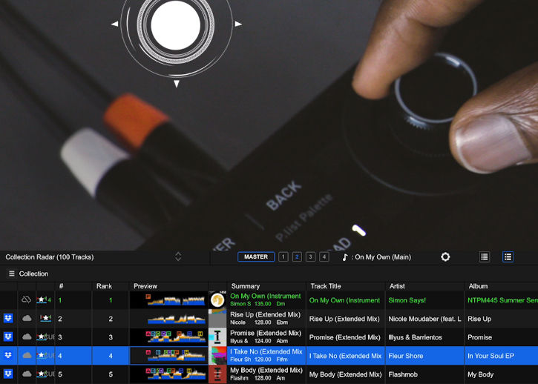Click the My Body artwork thumbnail
538x384 pixels.
(x=217, y=374)
